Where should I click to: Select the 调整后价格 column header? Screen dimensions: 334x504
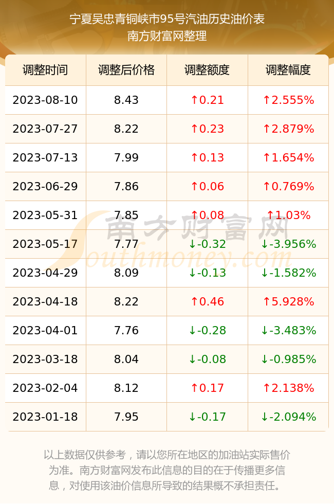pos(126,70)
